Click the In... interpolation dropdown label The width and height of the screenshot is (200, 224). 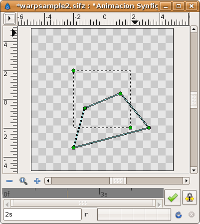click(x=89, y=214)
